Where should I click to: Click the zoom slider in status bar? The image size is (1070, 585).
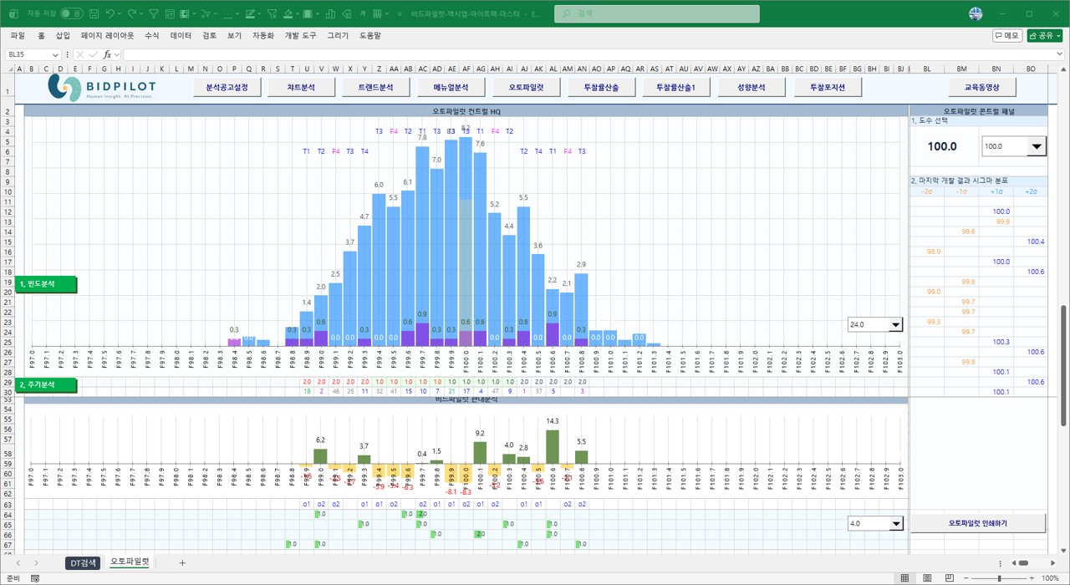[1000, 578]
